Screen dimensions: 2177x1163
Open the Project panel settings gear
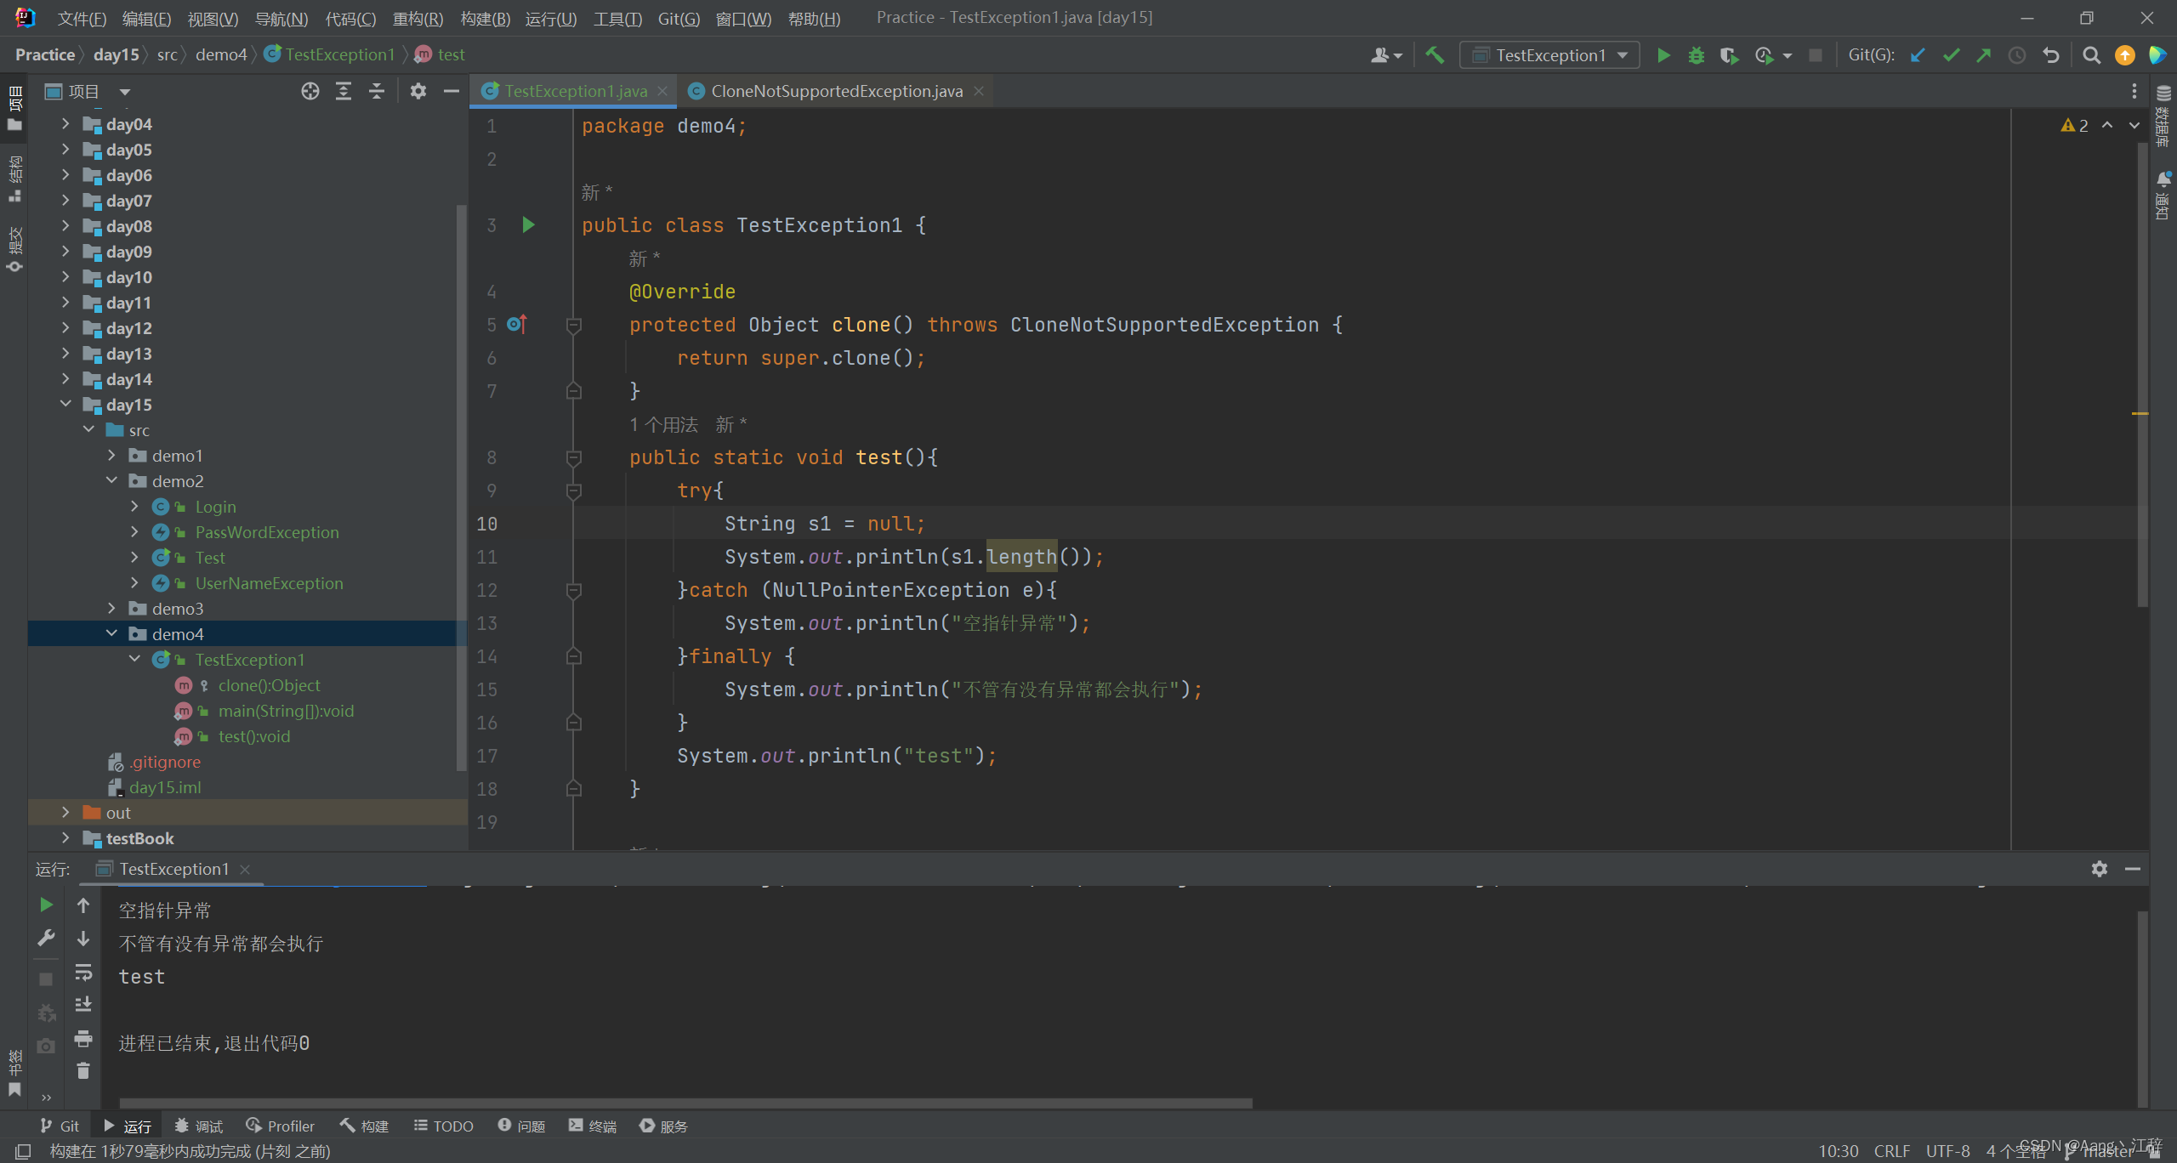[x=418, y=91]
